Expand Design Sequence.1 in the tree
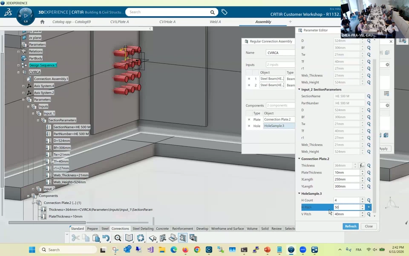Viewport: 409px width, 256px height. 18,65
